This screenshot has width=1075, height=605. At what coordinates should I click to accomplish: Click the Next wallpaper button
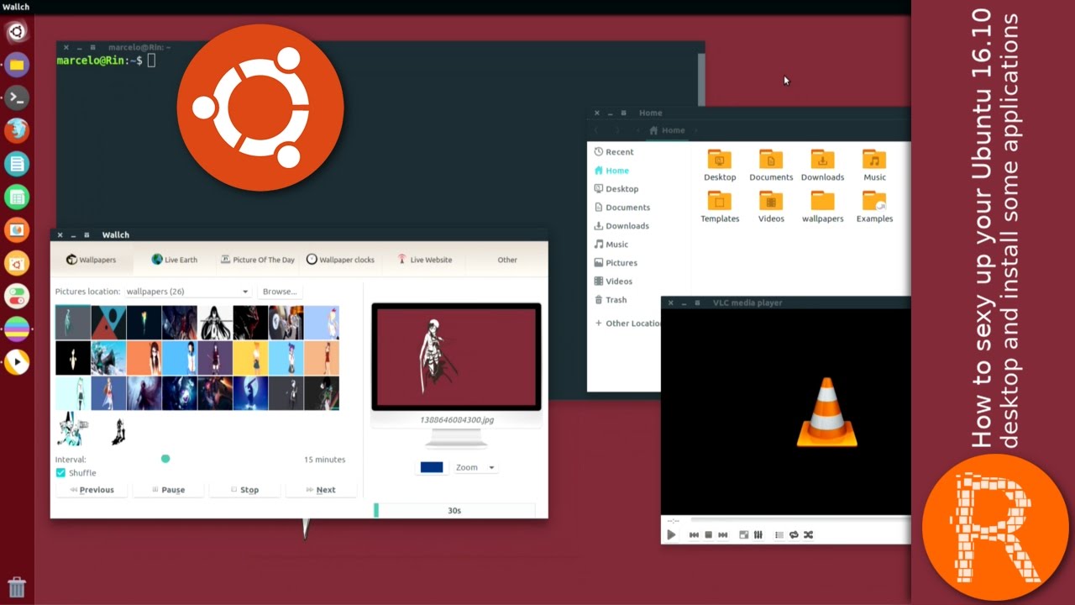point(321,490)
